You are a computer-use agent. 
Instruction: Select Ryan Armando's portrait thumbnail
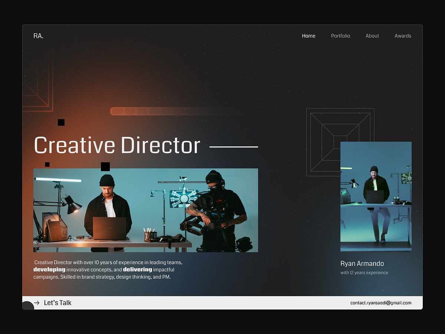[376, 196]
